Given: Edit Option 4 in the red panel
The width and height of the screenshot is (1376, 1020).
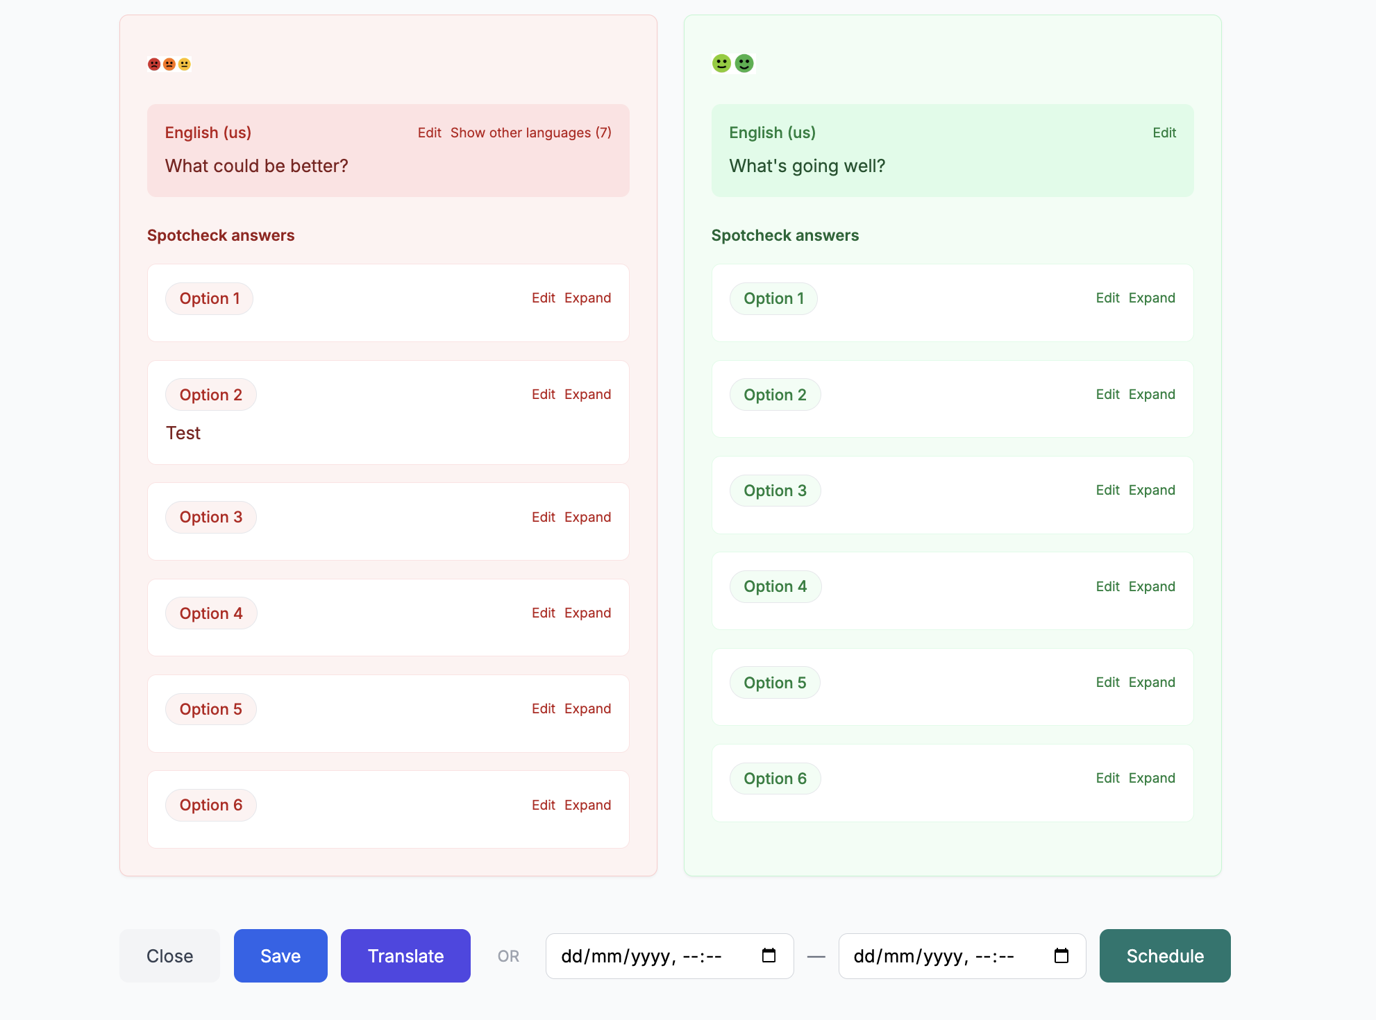Looking at the screenshot, I should pyautogui.click(x=544, y=613).
